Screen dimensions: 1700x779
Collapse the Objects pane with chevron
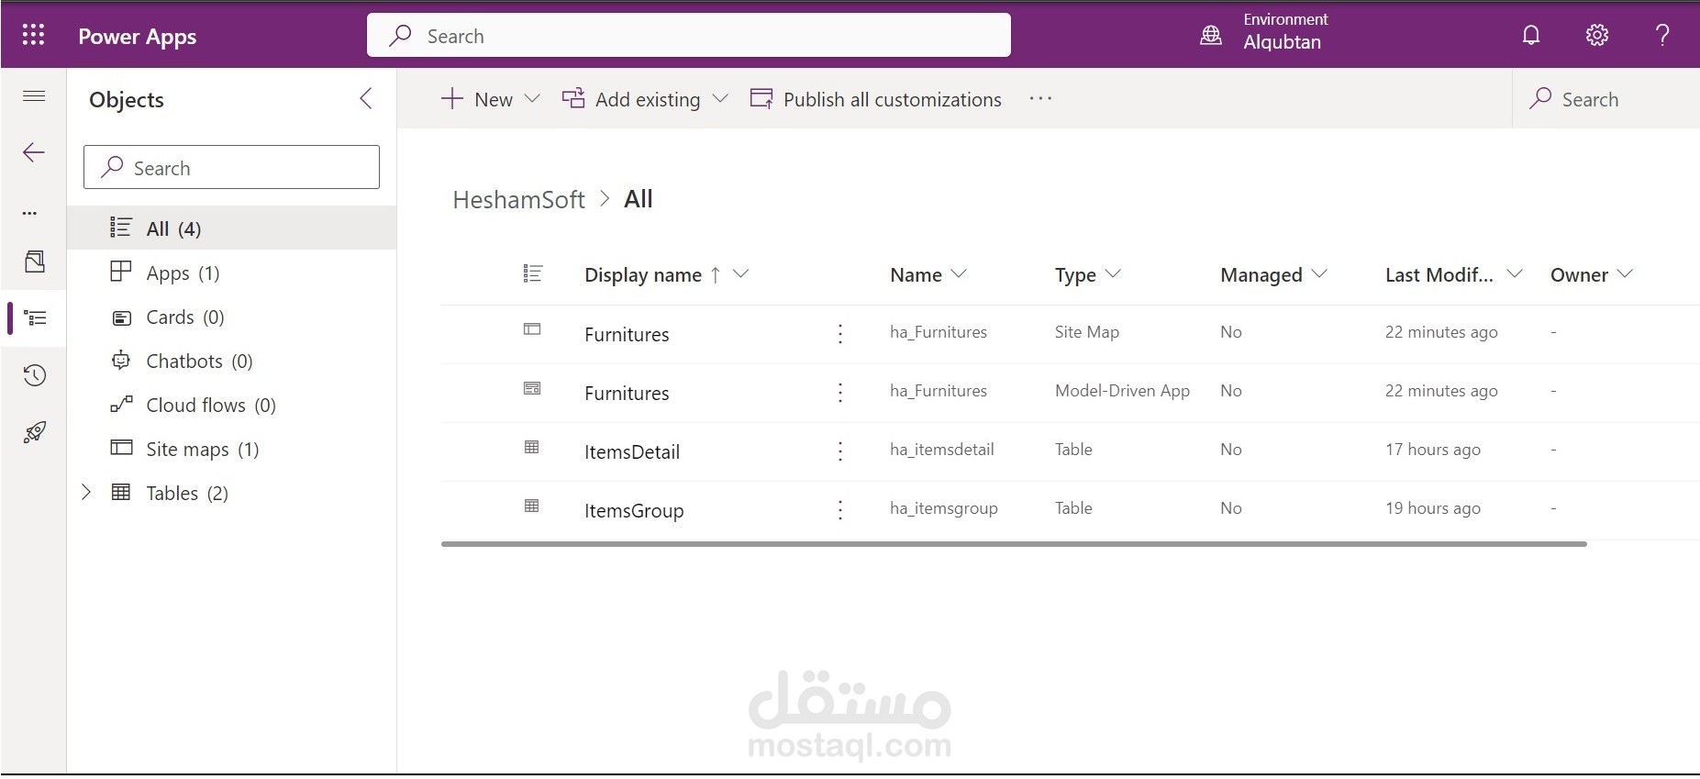(366, 99)
